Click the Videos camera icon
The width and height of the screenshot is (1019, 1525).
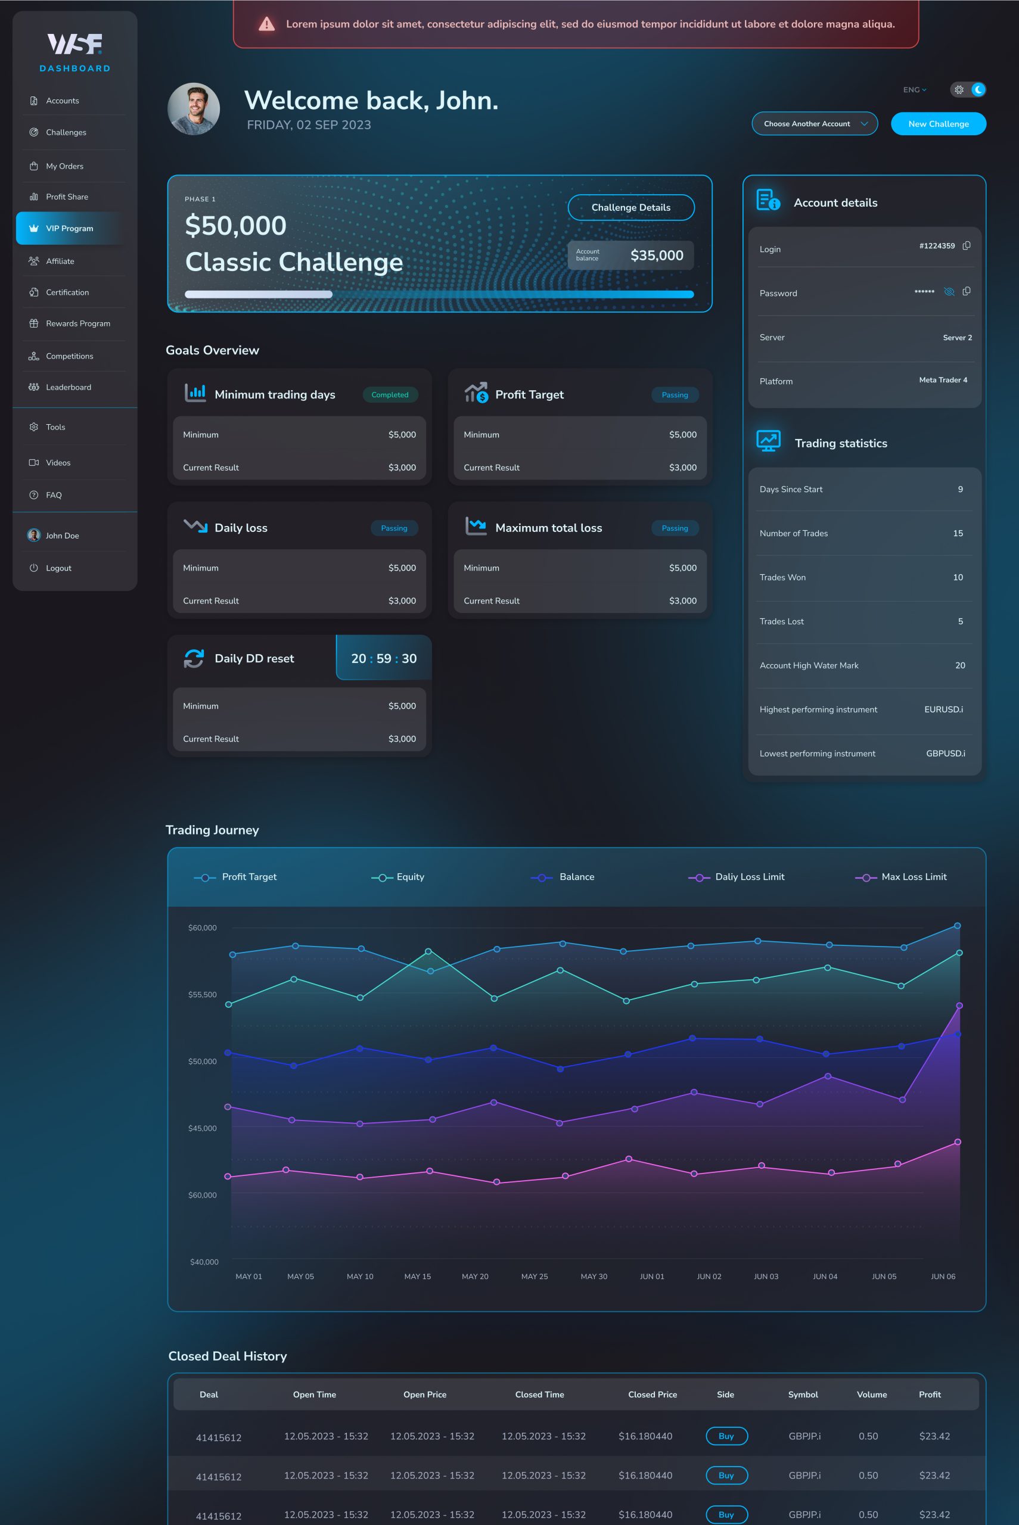coord(34,462)
